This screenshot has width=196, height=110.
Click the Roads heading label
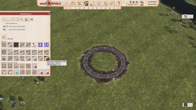10,39
